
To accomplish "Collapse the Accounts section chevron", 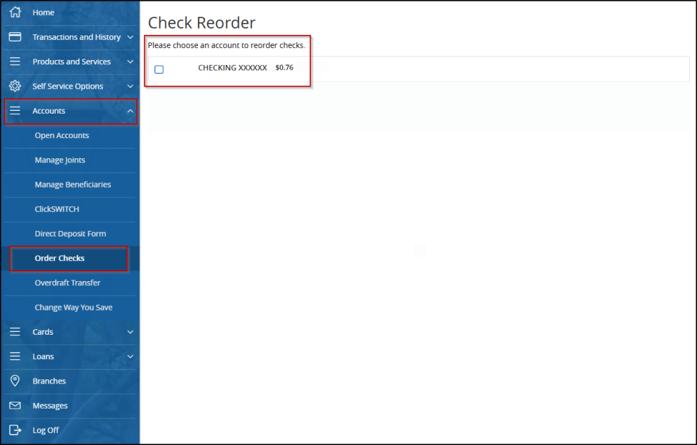I will coord(130,110).
